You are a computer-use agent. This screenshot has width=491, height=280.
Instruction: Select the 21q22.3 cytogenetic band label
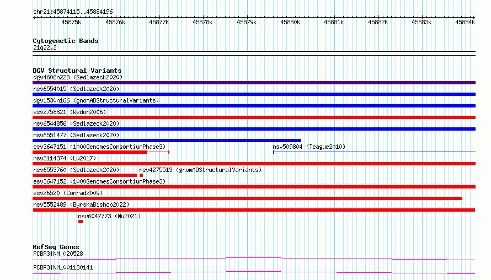click(x=45, y=47)
